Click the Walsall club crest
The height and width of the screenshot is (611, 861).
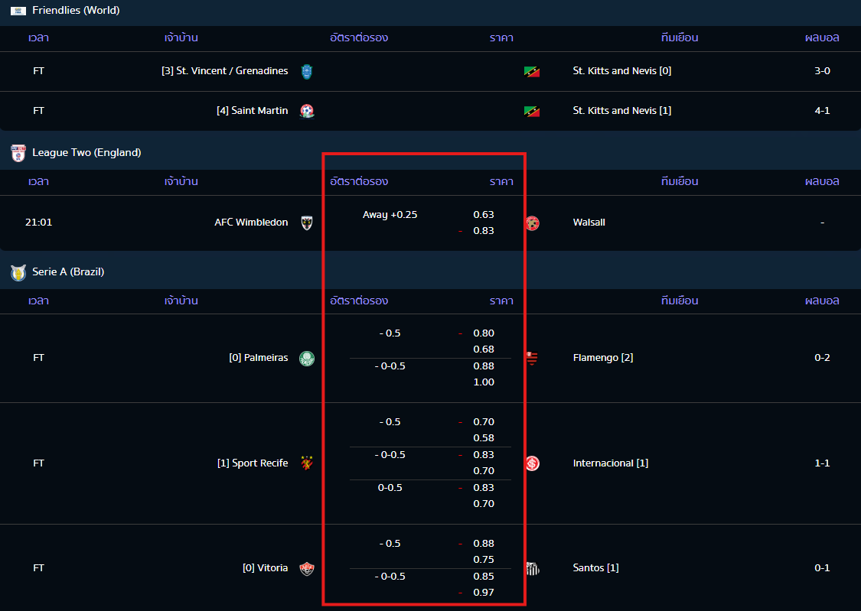click(x=532, y=223)
